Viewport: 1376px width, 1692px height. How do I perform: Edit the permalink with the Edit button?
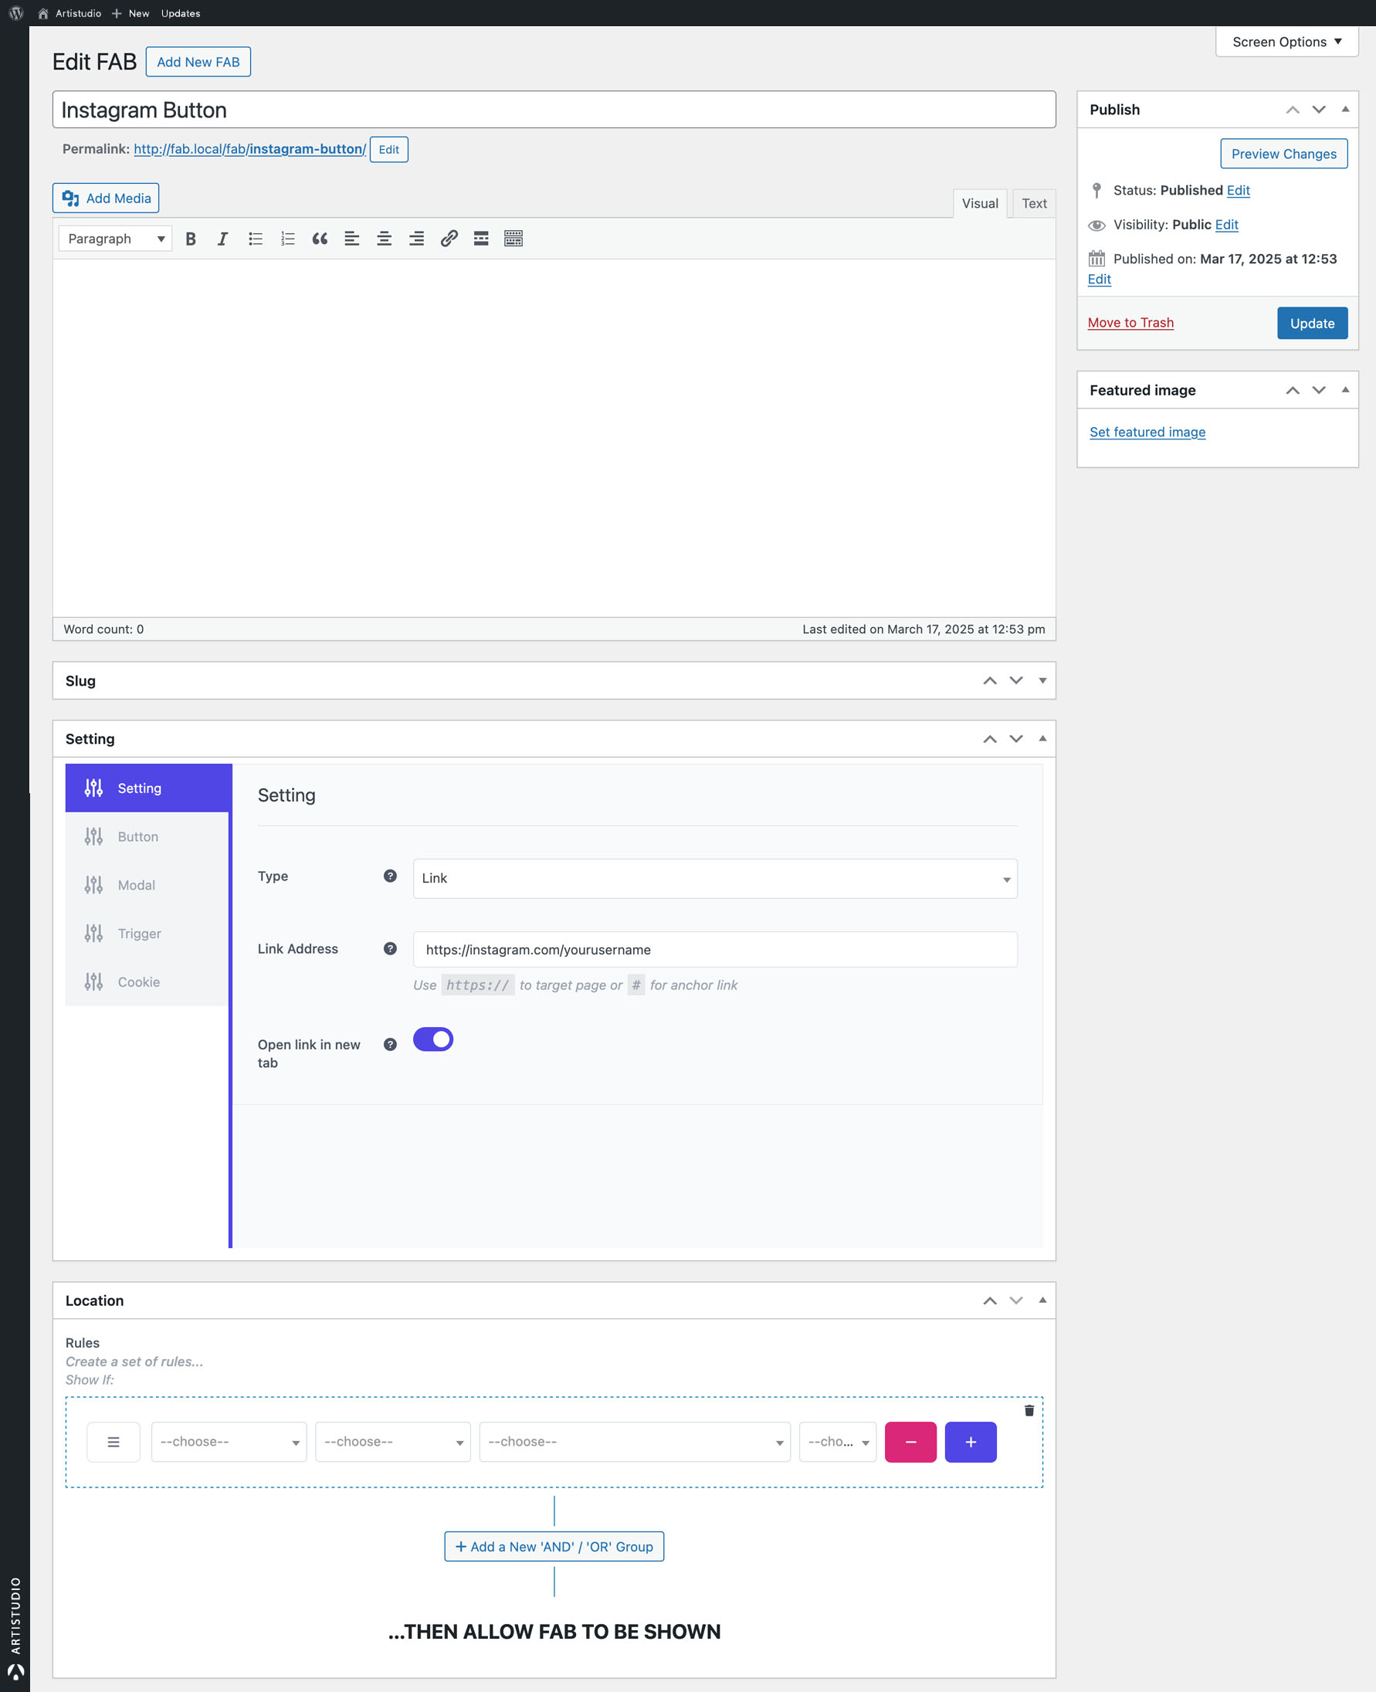388,150
